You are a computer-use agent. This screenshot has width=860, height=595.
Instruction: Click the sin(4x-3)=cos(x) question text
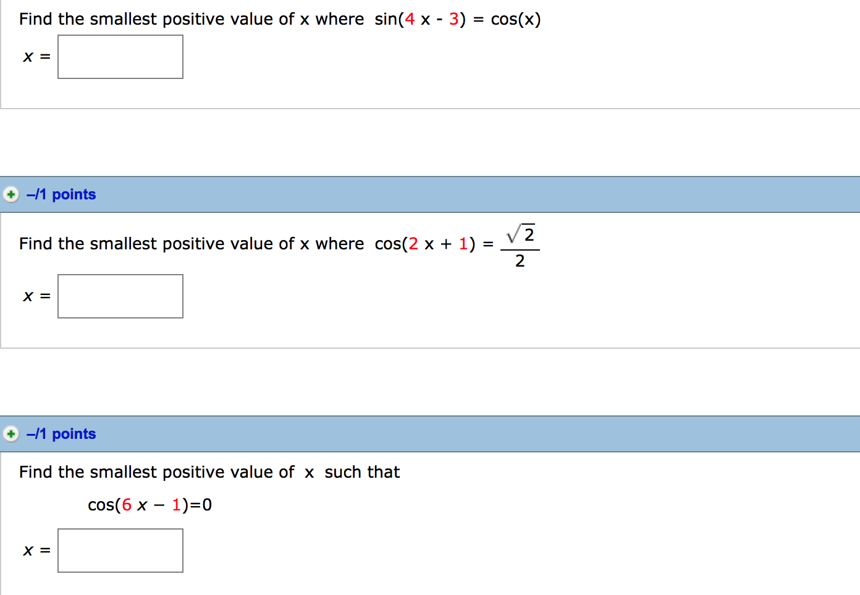pos(278,19)
